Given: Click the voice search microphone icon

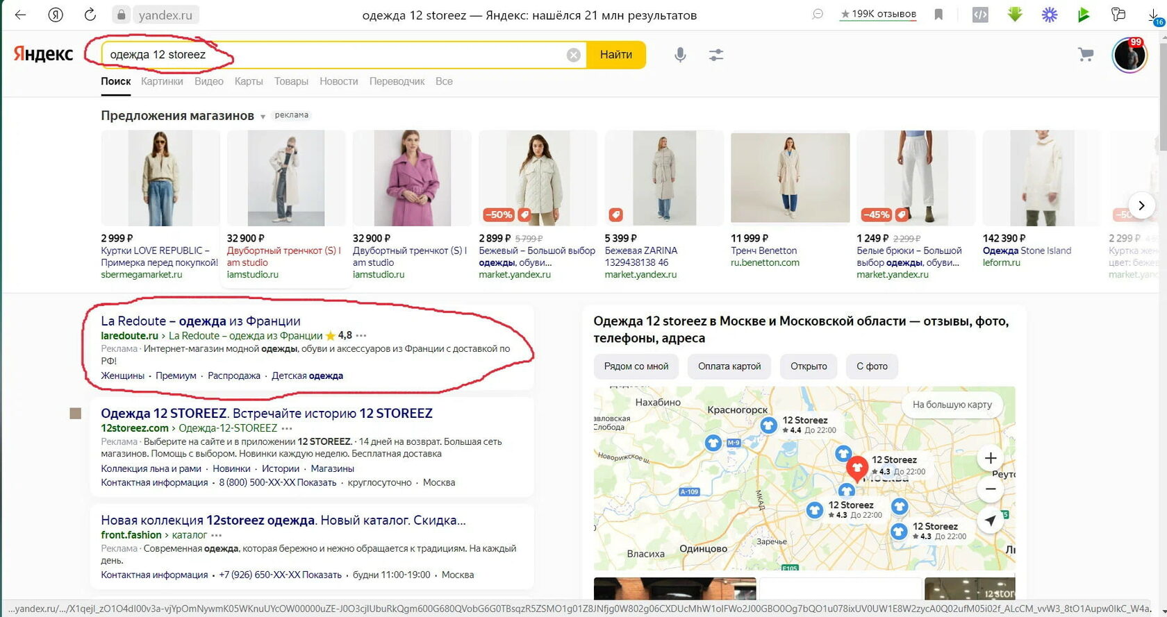Looking at the screenshot, I should [x=680, y=55].
